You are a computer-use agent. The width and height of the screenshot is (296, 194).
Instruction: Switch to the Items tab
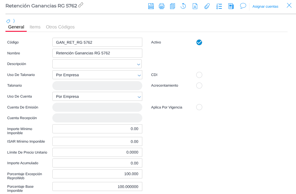pos(35,27)
